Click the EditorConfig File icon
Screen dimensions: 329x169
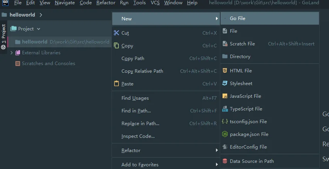[225, 147]
